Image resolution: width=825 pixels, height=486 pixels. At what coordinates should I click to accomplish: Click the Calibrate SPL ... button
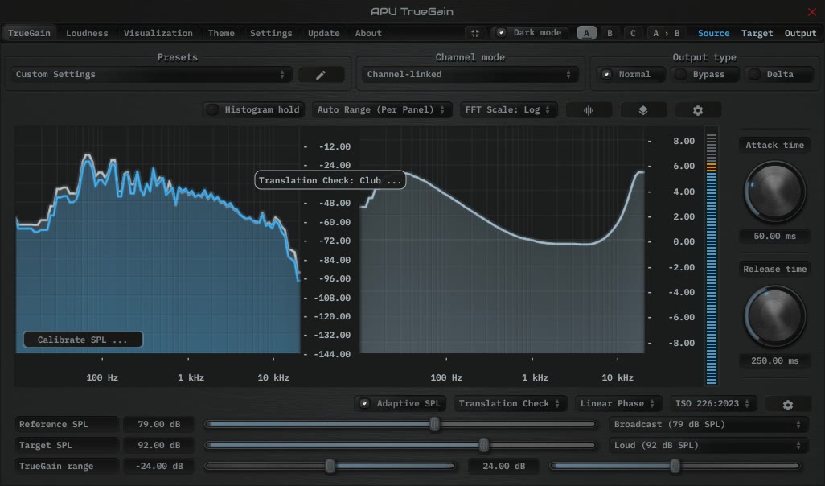tap(83, 340)
